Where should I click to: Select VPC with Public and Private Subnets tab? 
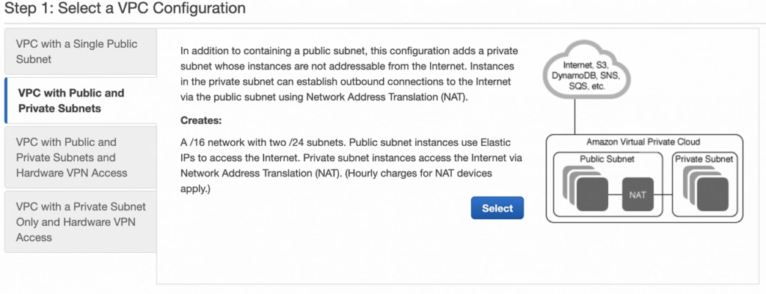(81, 100)
